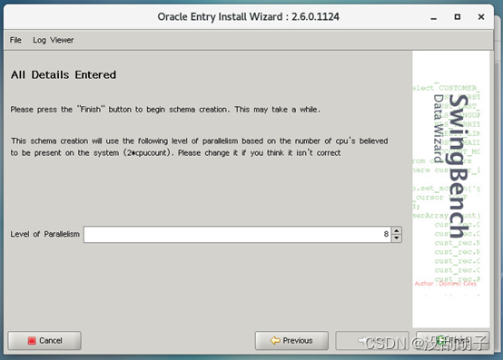This screenshot has height=360, width=503.
Task: Open the File menu
Action: coord(15,40)
